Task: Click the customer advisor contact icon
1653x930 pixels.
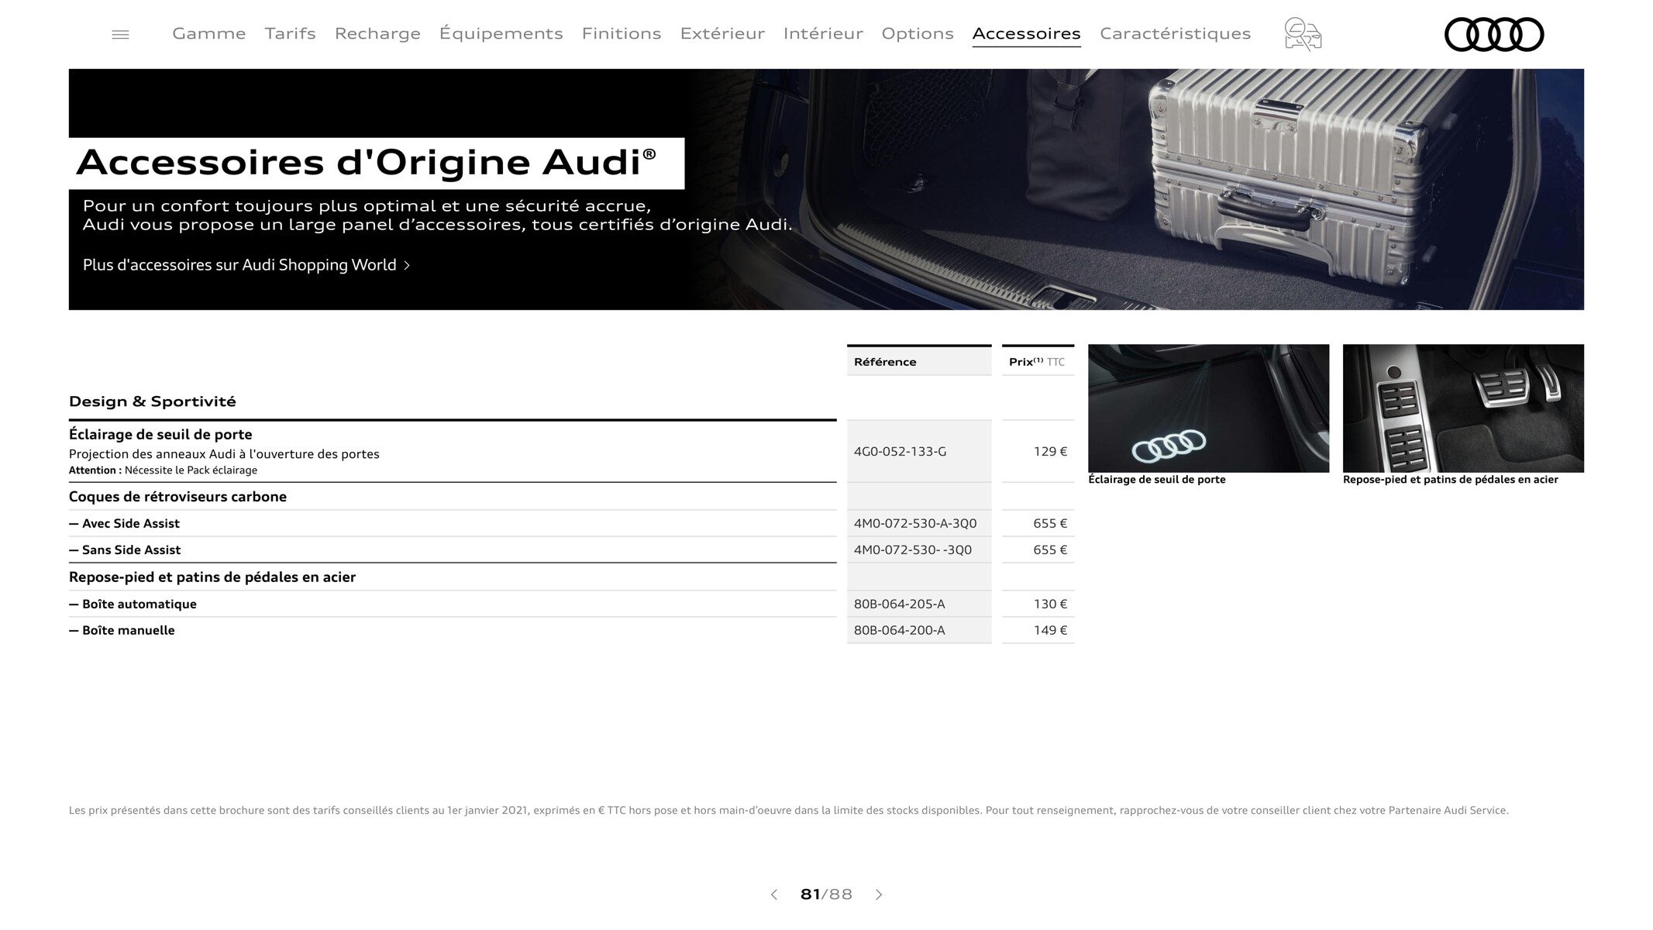Action: pos(1303,34)
